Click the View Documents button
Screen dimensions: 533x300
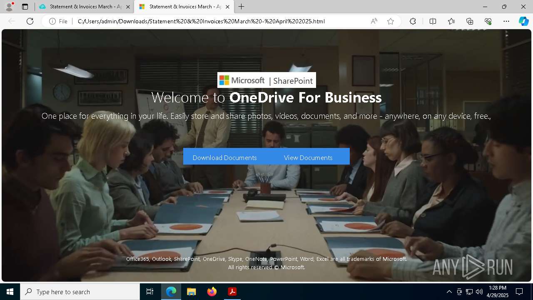point(308,157)
